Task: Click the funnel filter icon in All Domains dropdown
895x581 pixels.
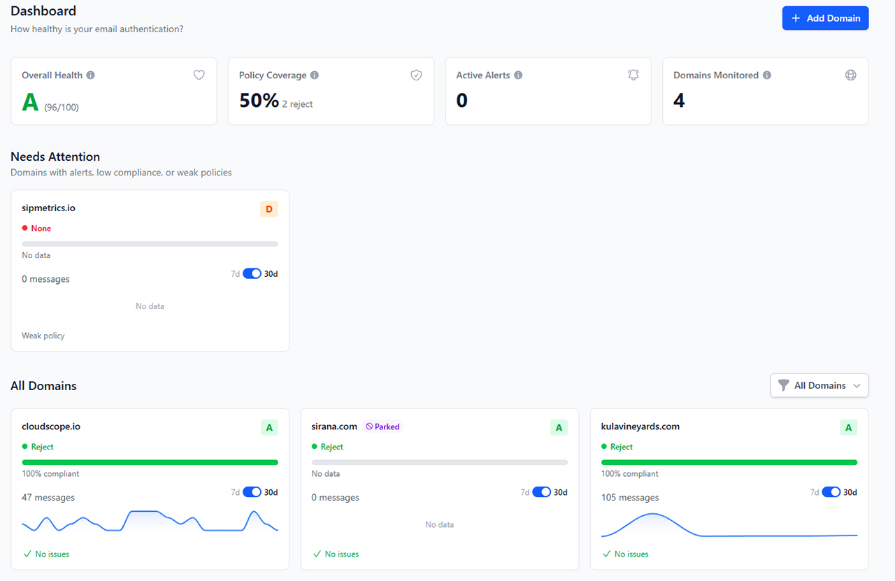Action: click(784, 385)
